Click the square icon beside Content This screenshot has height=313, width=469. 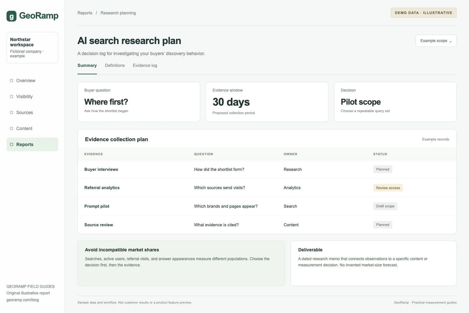pos(12,128)
